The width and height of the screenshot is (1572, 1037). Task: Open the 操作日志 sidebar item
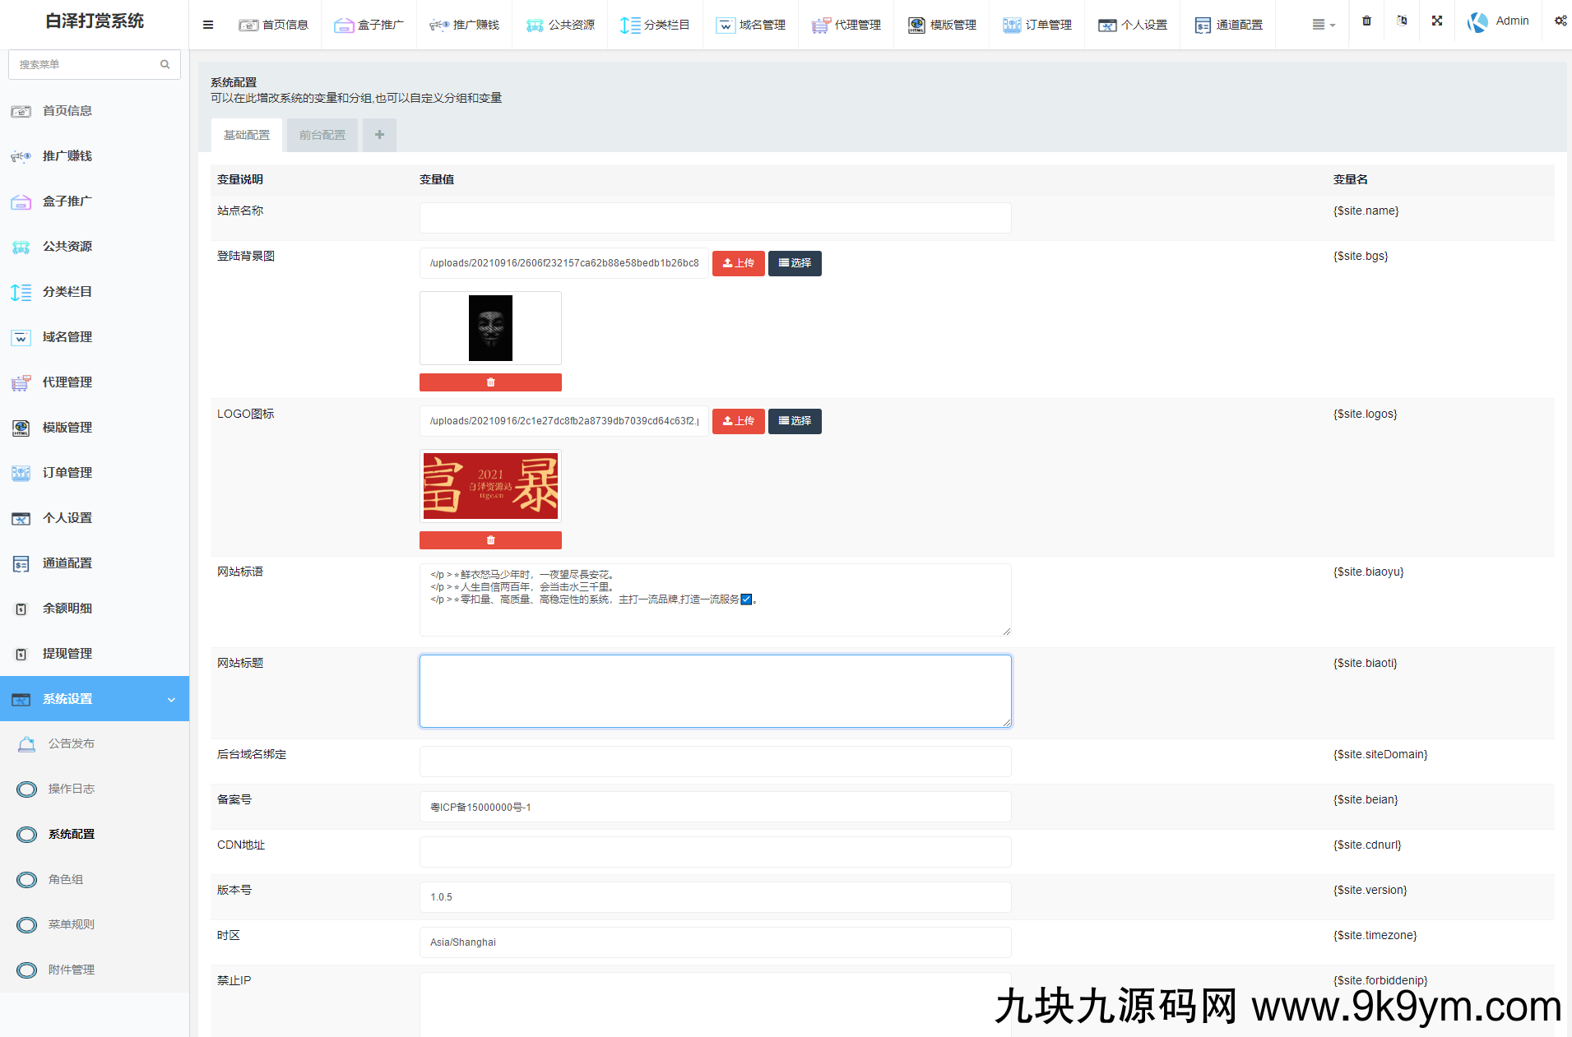click(72, 789)
